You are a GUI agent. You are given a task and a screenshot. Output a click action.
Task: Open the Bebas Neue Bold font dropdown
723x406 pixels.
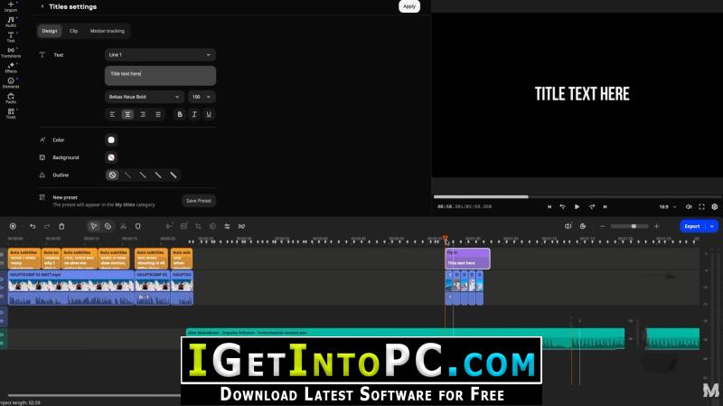coord(145,97)
